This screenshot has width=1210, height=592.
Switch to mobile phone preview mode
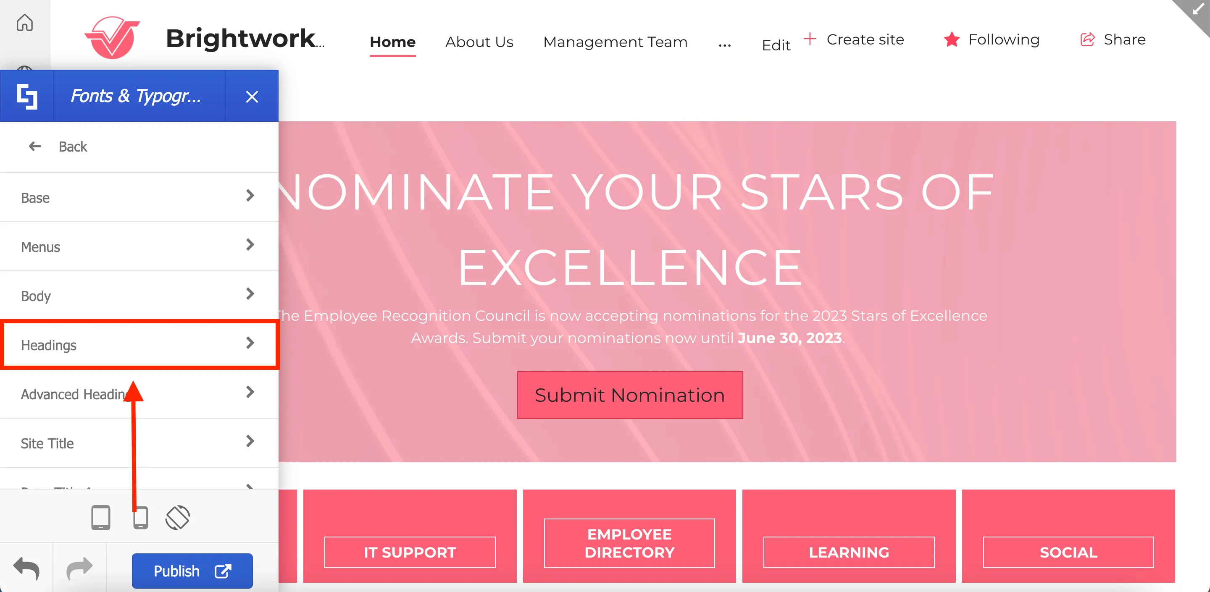point(140,517)
